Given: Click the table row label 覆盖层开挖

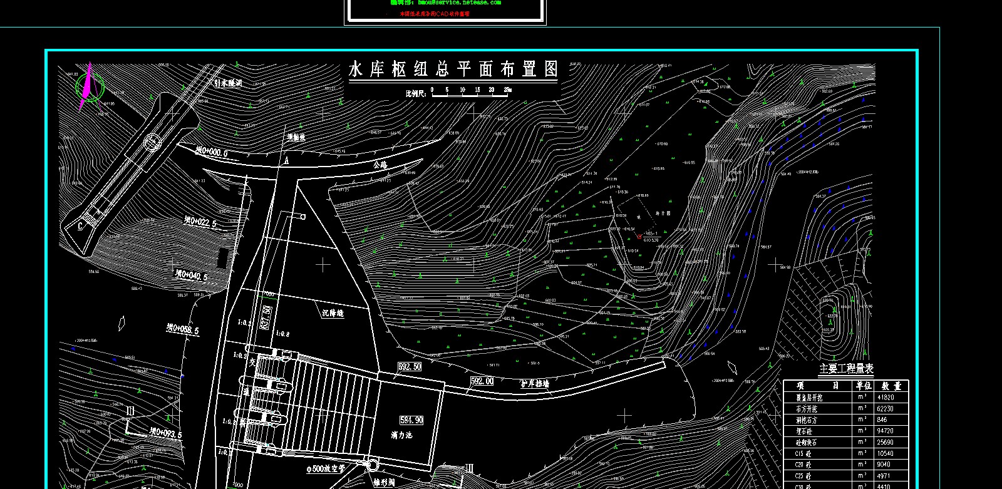Looking at the screenshot, I should pyautogui.click(x=809, y=398).
